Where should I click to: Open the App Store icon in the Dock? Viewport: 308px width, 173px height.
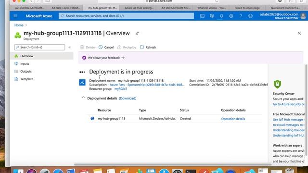(x=164, y=171)
